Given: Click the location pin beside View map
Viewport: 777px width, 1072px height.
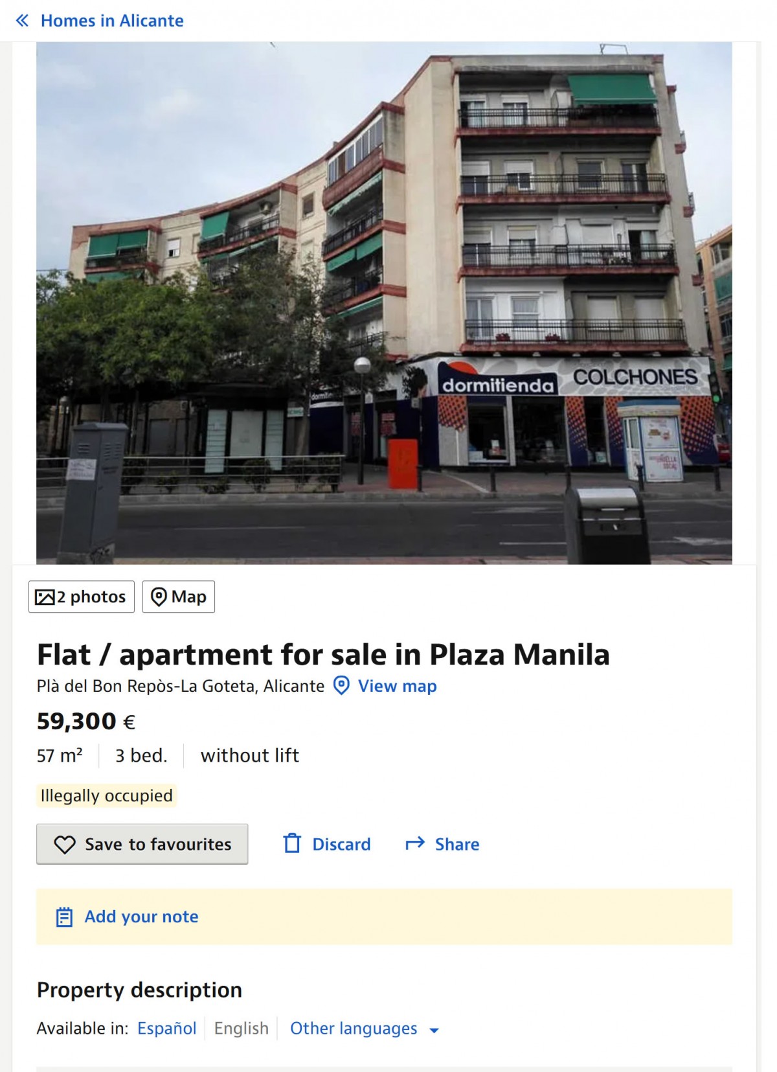Looking at the screenshot, I should (341, 685).
